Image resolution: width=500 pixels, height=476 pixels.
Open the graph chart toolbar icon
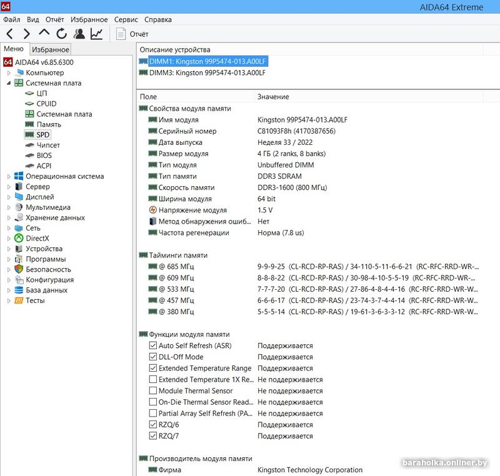pos(96,34)
